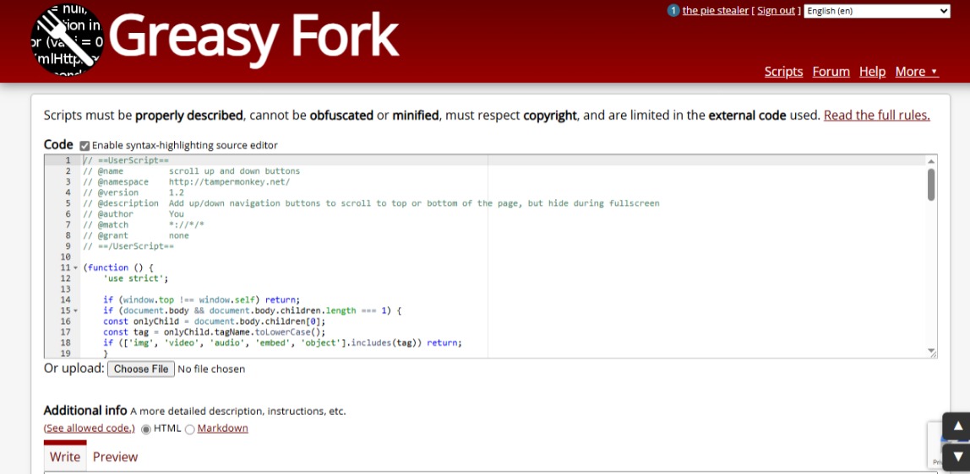Click the 'use strict' code line
Image resolution: width=970 pixels, height=474 pixels.
pyautogui.click(x=135, y=278)
